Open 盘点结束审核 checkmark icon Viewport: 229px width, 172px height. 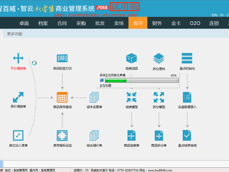pos(187,136)
